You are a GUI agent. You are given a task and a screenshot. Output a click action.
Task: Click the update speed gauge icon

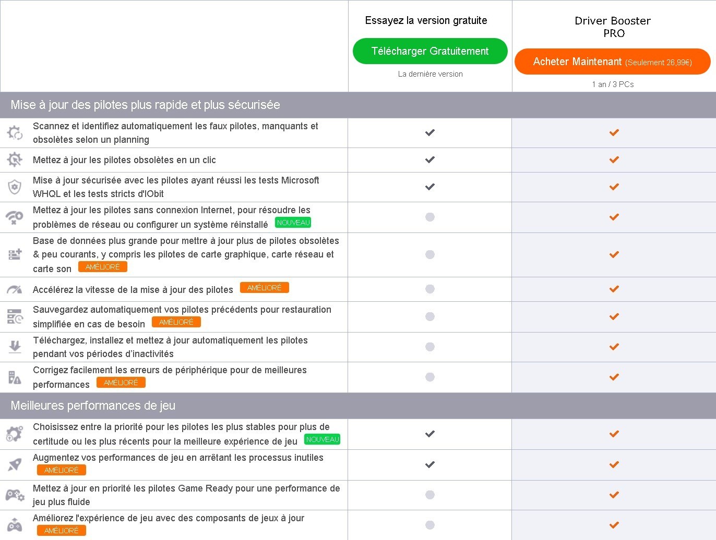point(15,289)
